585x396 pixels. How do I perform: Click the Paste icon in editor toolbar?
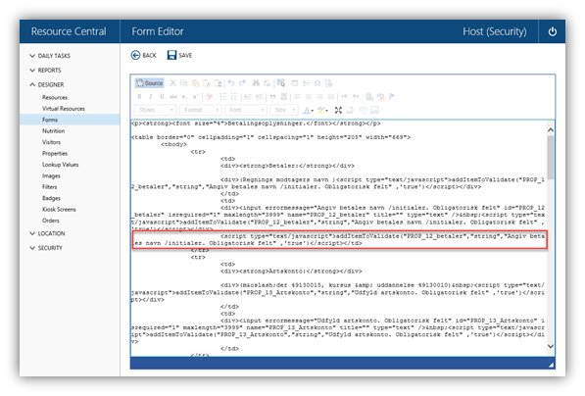195,83
